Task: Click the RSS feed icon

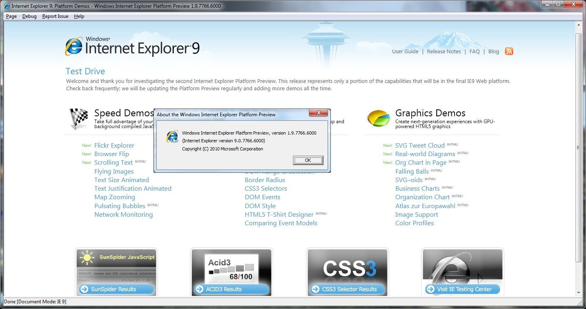Action: tap(509, 51)
